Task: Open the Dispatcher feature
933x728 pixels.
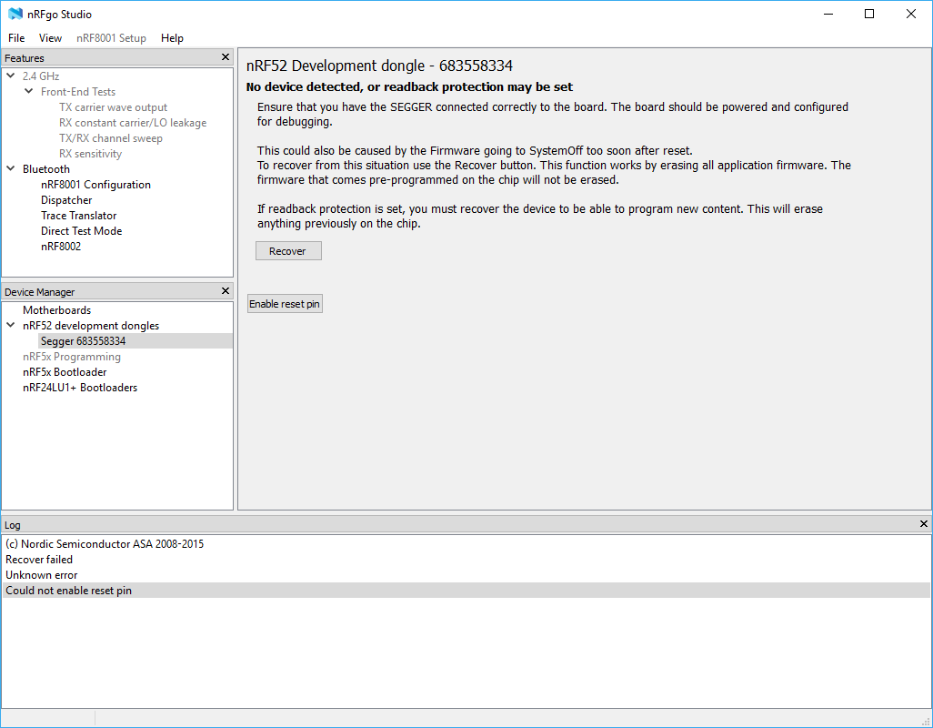Action: tap(66, 200)
